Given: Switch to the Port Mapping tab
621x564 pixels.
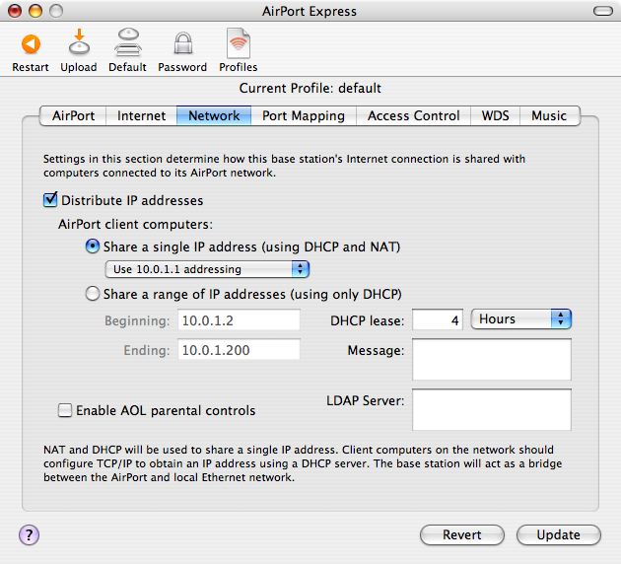Looking at the screenshot, I should click(303, 115).
